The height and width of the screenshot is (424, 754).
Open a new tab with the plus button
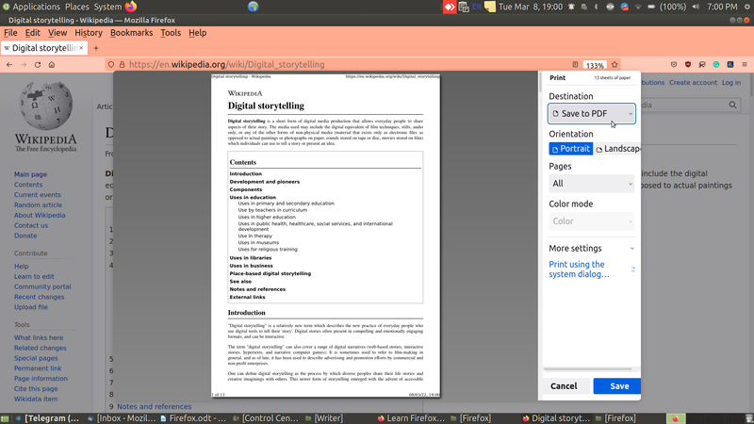(96, 48)
